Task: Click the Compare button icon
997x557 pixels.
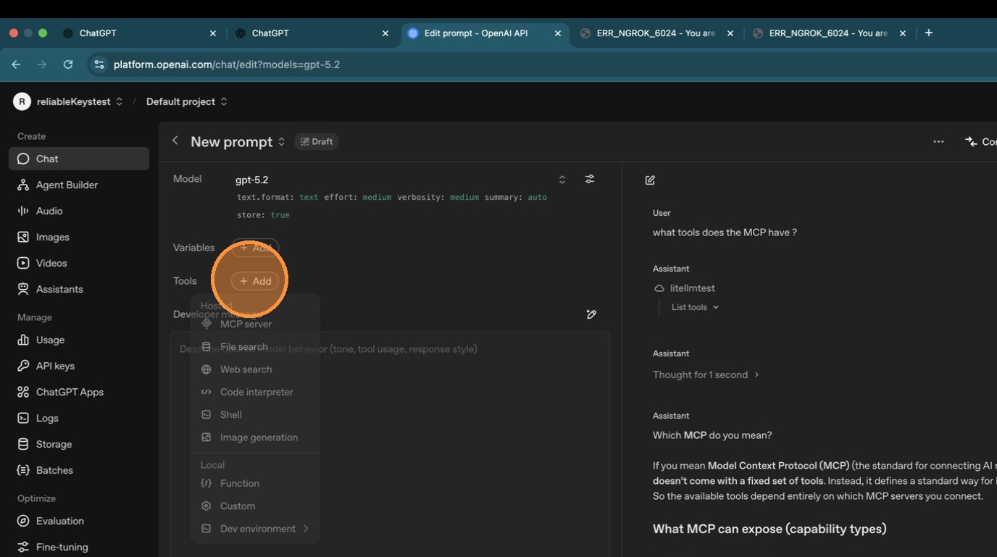Action: click(x=971, y=141)
